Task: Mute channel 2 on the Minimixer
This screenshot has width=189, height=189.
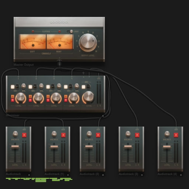Action: click(x=30, y=100)
